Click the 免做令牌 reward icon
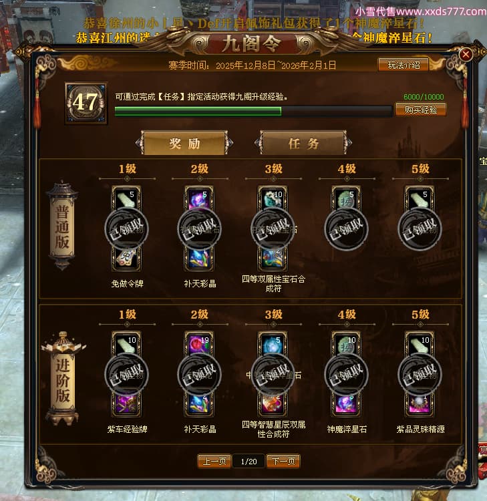Screen dimensions: 487x501 tap(126, 259)
